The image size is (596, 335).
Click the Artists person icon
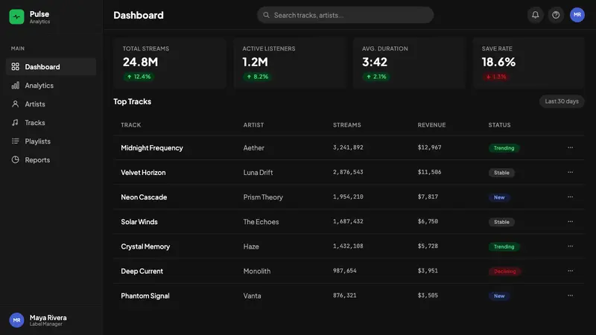pyautogui.click(x=15, y=104)
